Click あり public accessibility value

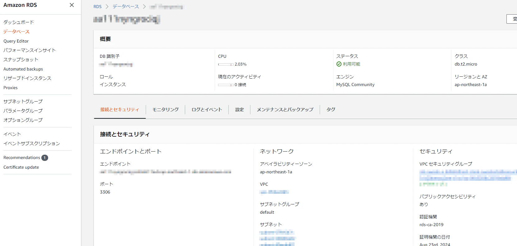[424, 204]
